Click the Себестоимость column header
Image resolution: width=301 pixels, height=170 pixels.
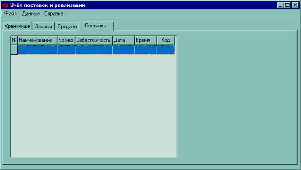tap(93, 40)
